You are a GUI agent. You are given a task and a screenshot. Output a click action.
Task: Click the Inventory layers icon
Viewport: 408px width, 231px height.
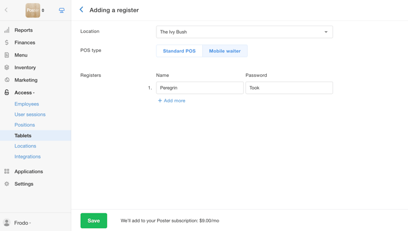7,68
